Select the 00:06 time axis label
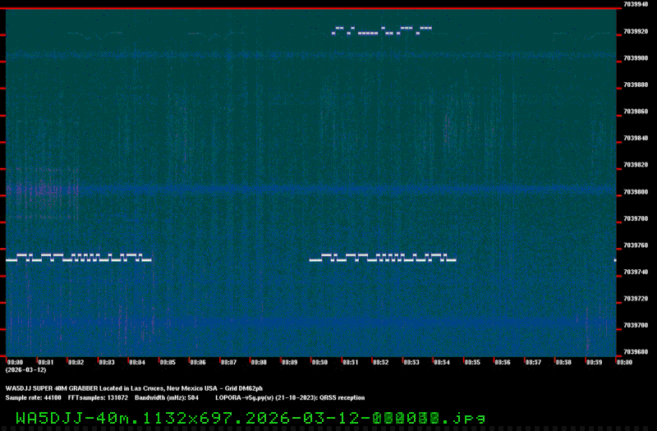Image resolution: width=657 pixels, height=431 pixels. tap(198, 362)
